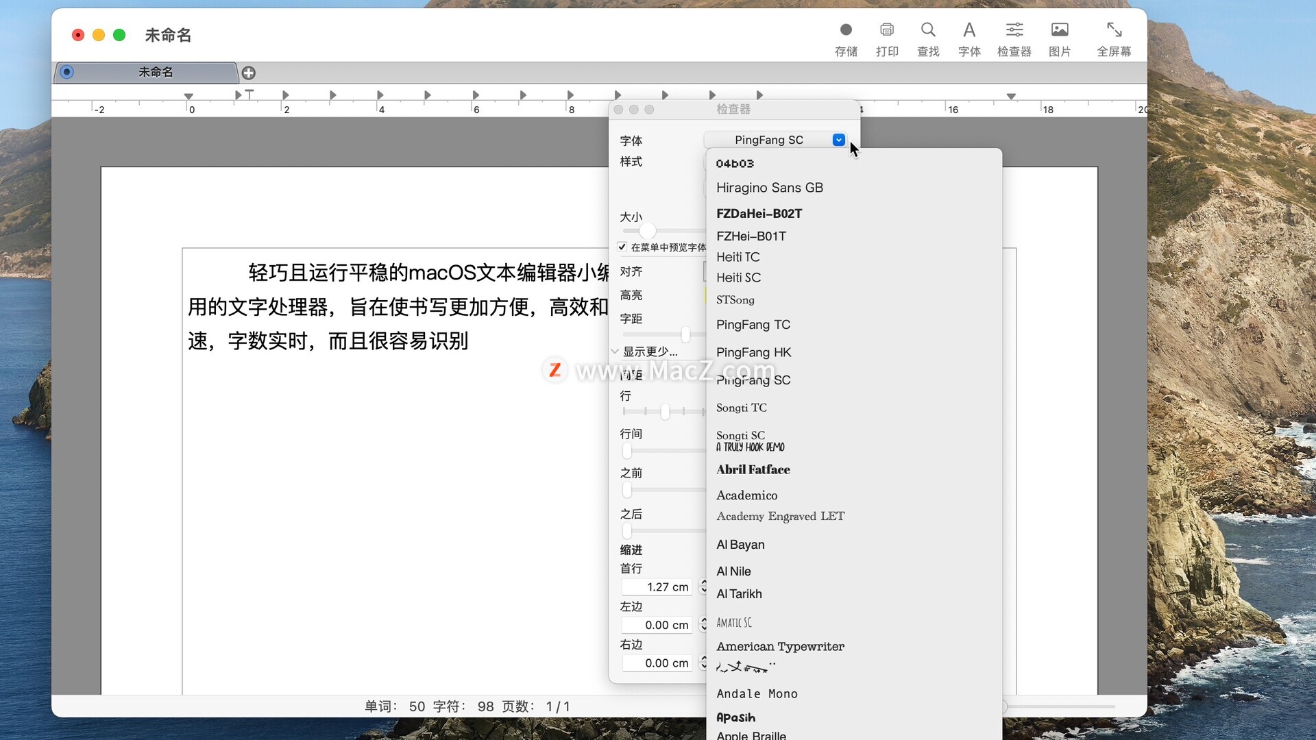The height and width of the screenshot is (740, 1316).
Task: Click the PingFang SC font dropdown arrow
Action: [838, 140]
